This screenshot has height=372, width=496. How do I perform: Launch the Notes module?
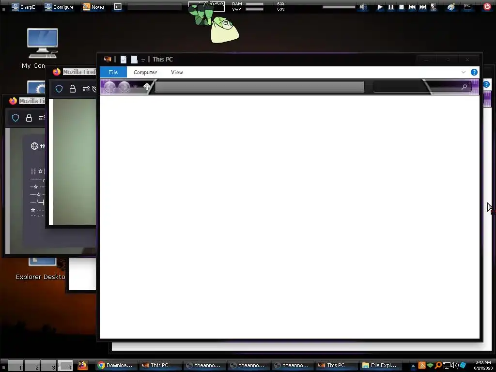pos(93,7)
